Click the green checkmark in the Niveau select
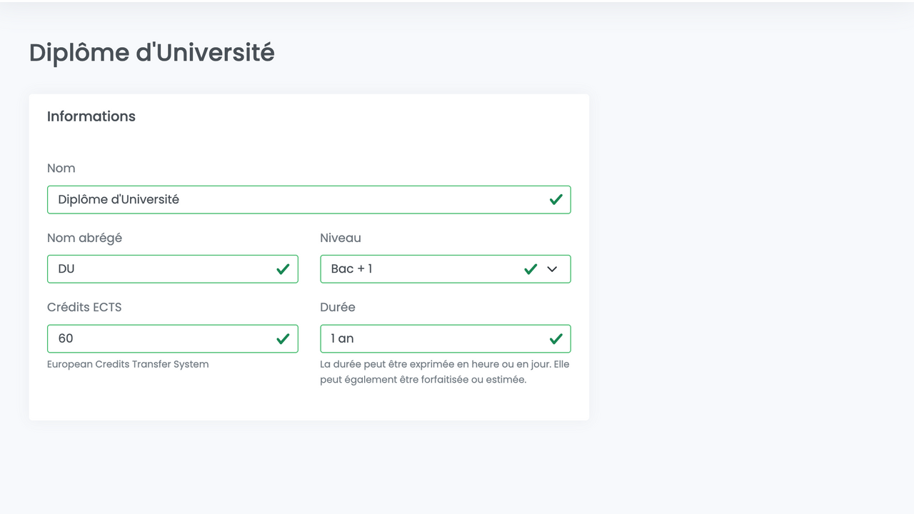The height and width of the screenshot is (514, 914). (531, 269)
